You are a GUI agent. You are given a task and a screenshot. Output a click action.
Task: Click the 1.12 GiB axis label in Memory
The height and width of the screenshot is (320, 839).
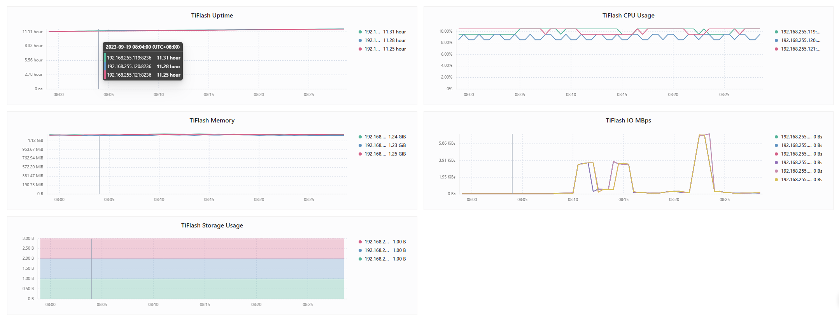click(x=35, y=141)
